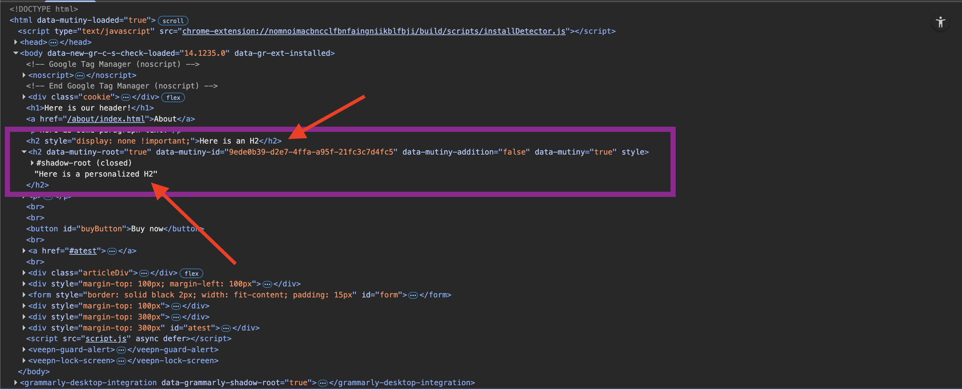
Task: Click the data-new-gr-c-s-check-loaded value 14.1235.0
Action: click(x=205, y=53)
